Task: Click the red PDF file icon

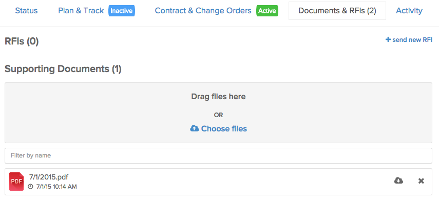Action: click(x=16, y=182)
